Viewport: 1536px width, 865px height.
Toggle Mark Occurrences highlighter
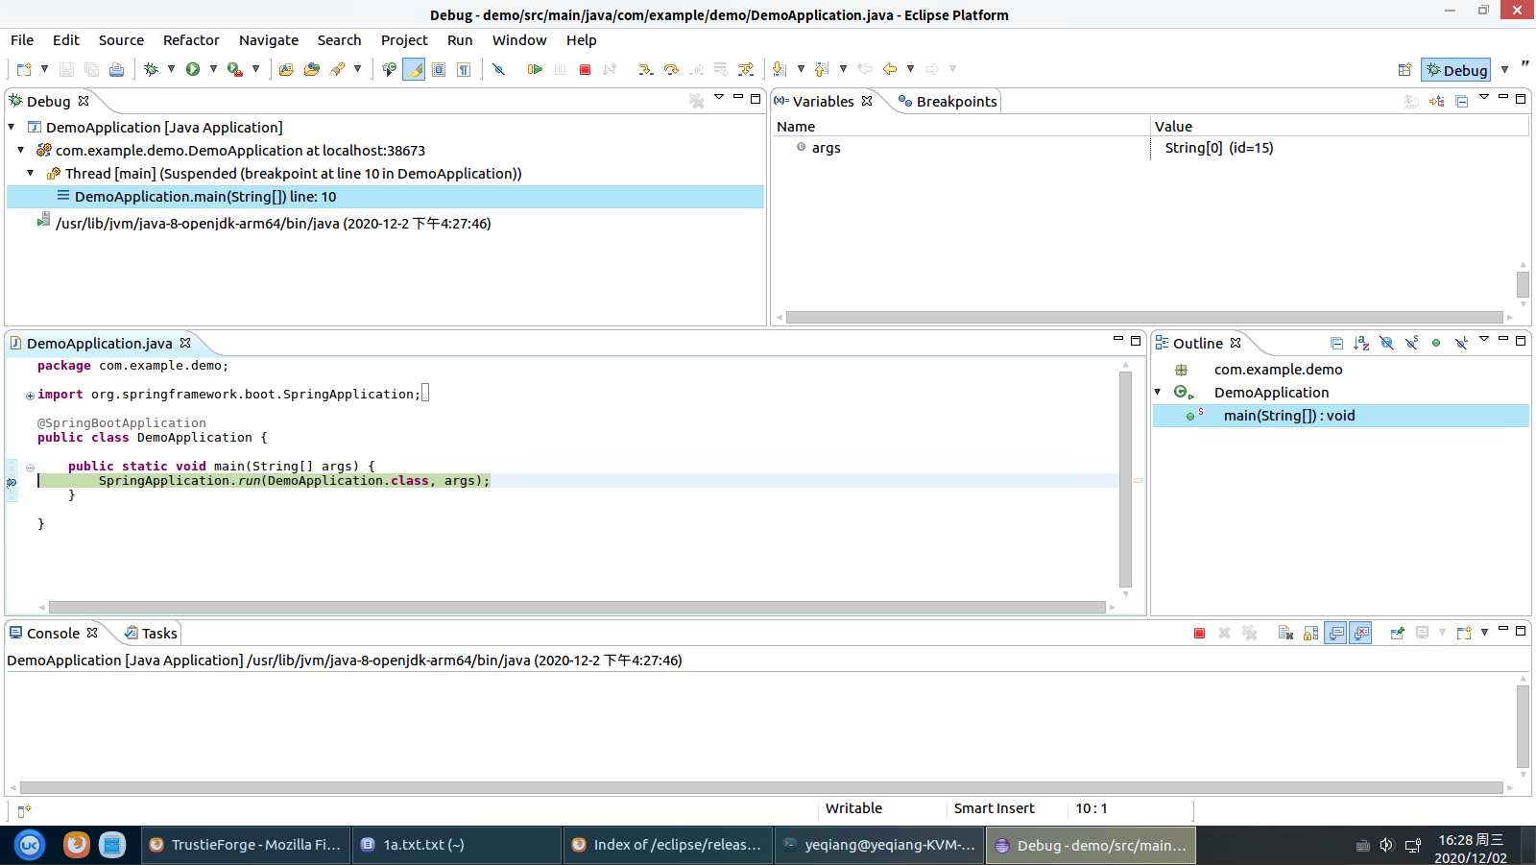(414, 69)
